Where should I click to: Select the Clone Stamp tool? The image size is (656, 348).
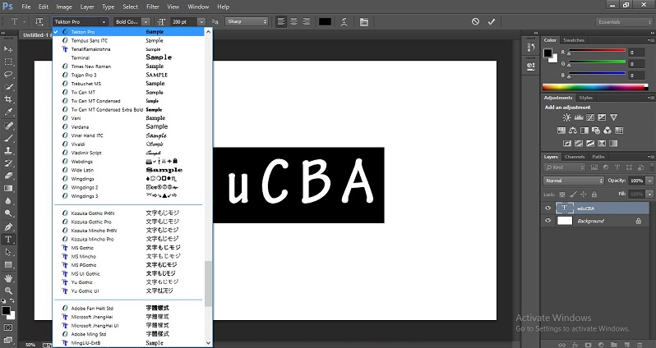[8, 150]
